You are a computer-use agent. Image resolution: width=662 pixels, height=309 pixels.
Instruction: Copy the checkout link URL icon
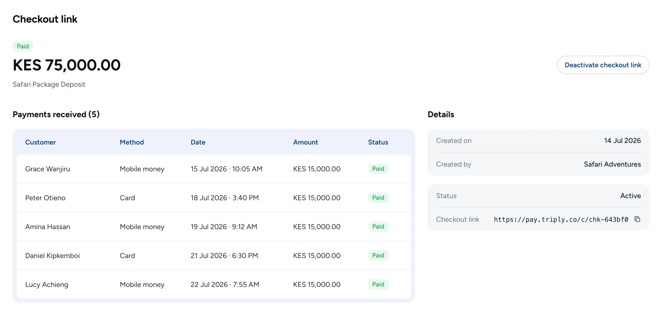click(637, 219)
